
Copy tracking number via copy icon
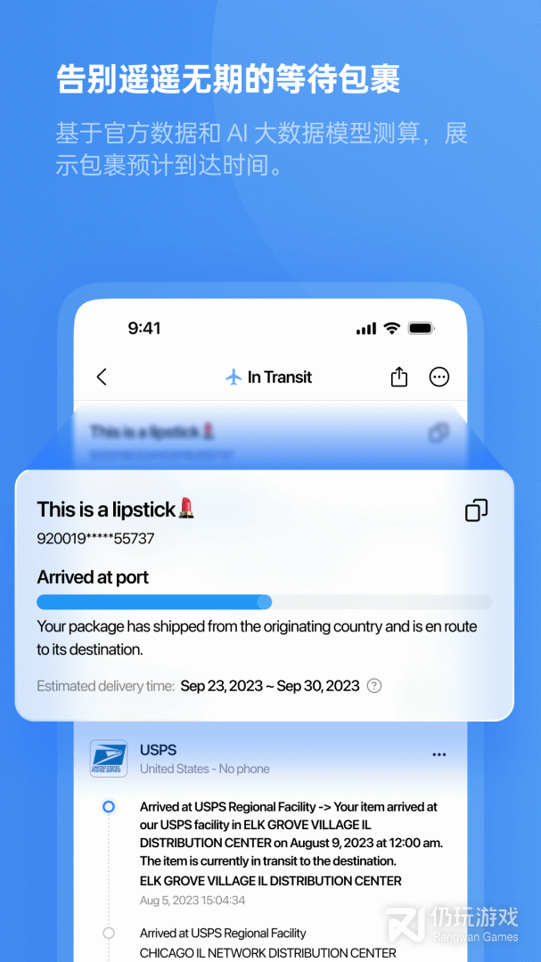point(477,510)
